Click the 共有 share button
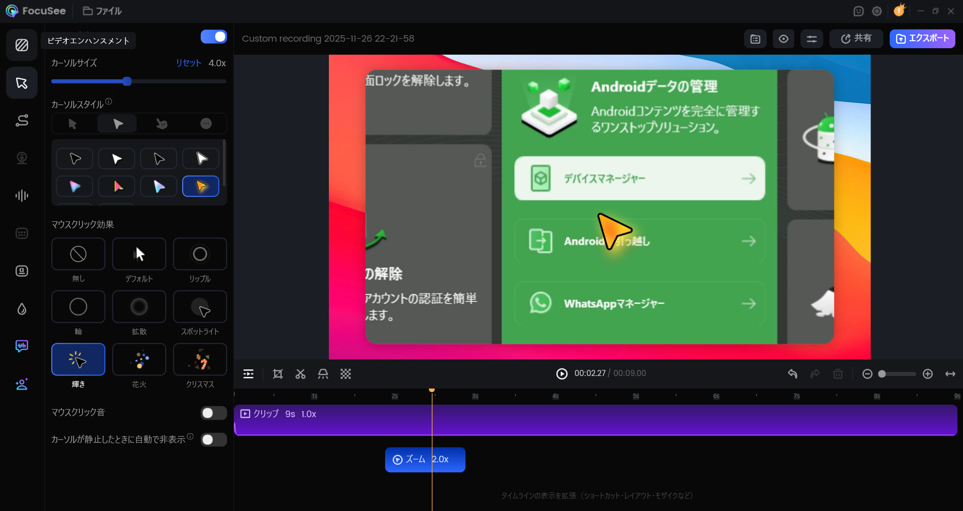 pyautogui.click(x=856, y=39)
